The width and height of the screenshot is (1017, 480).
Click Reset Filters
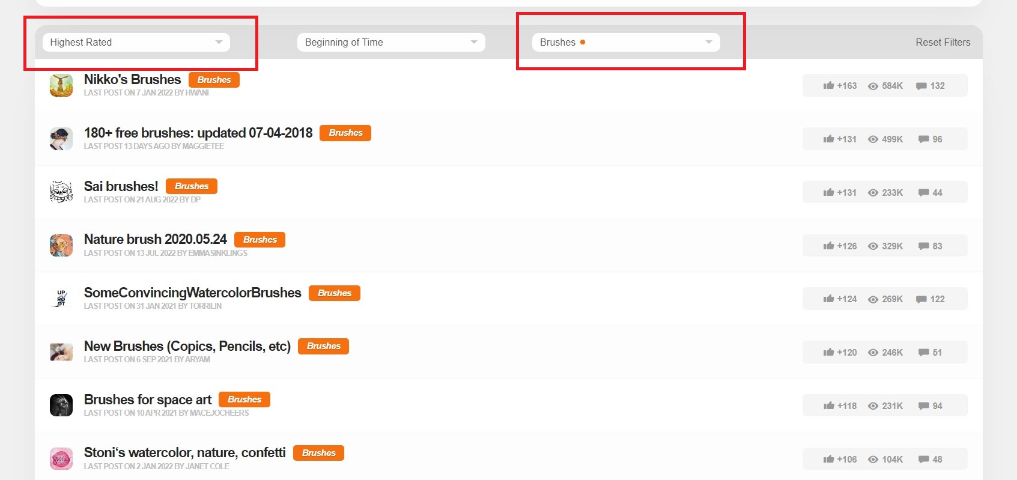coord(943,42)
